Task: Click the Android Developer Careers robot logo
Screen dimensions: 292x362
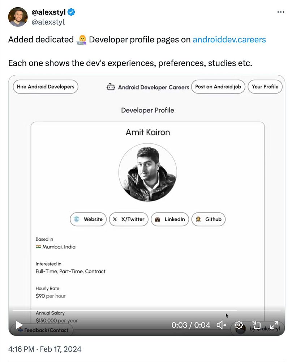Action: [111, 87]
